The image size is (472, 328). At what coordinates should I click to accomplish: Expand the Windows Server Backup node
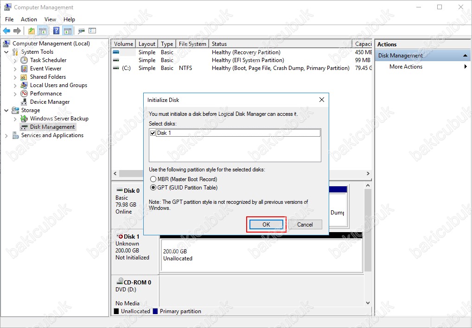[15, 119]
